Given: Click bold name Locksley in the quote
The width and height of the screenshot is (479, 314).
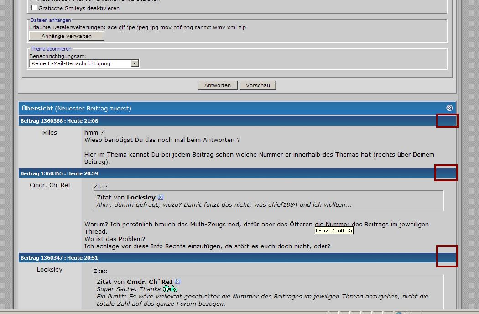Looking at the screenshot, I should pyautogui.click(x=141, y=198).
